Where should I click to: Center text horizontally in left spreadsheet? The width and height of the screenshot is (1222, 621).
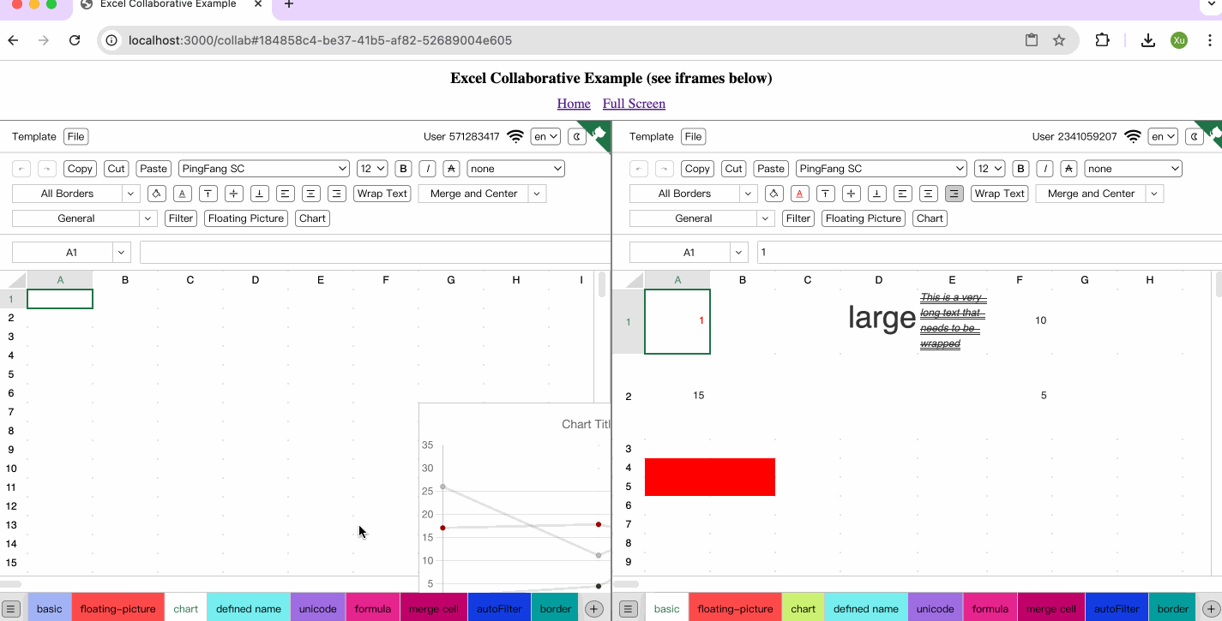[x=311, y=194]
